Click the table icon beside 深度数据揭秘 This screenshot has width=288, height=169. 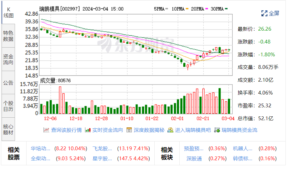tap(129, 130)
